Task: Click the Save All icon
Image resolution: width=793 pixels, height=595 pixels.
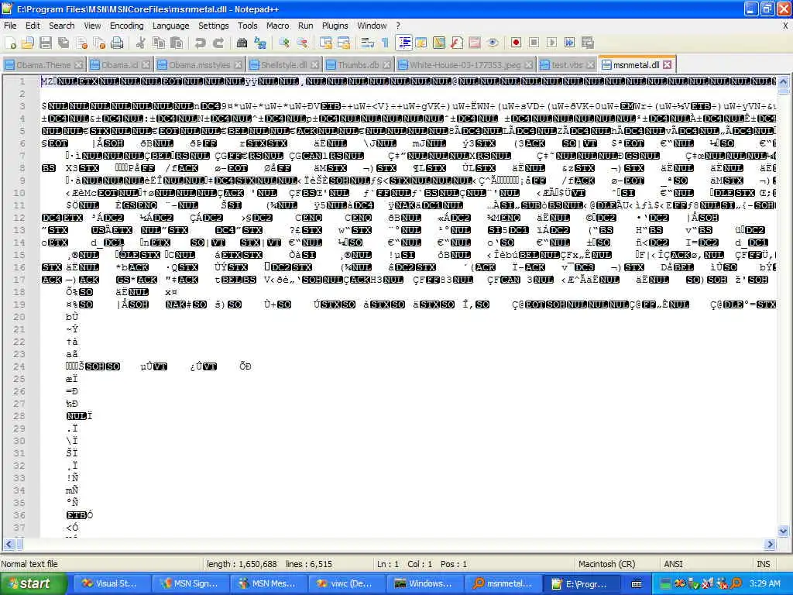Action: [x=64, y=43]
